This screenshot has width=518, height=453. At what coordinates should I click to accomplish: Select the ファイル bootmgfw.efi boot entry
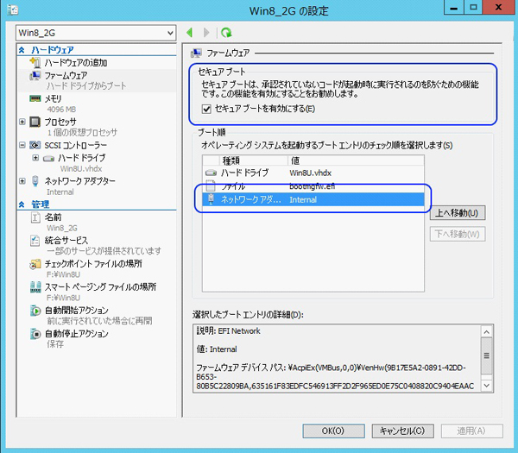(x=313, y=186)
